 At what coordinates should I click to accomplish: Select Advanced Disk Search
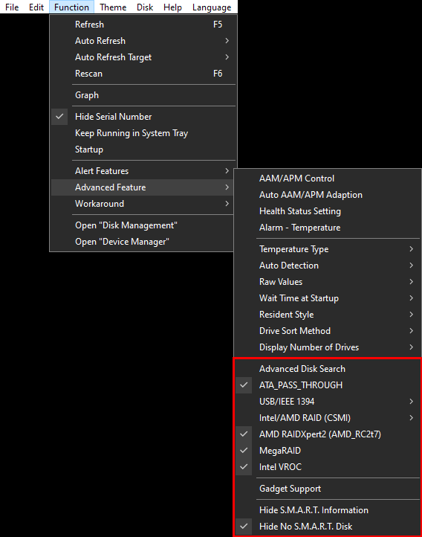click(328, 369)
